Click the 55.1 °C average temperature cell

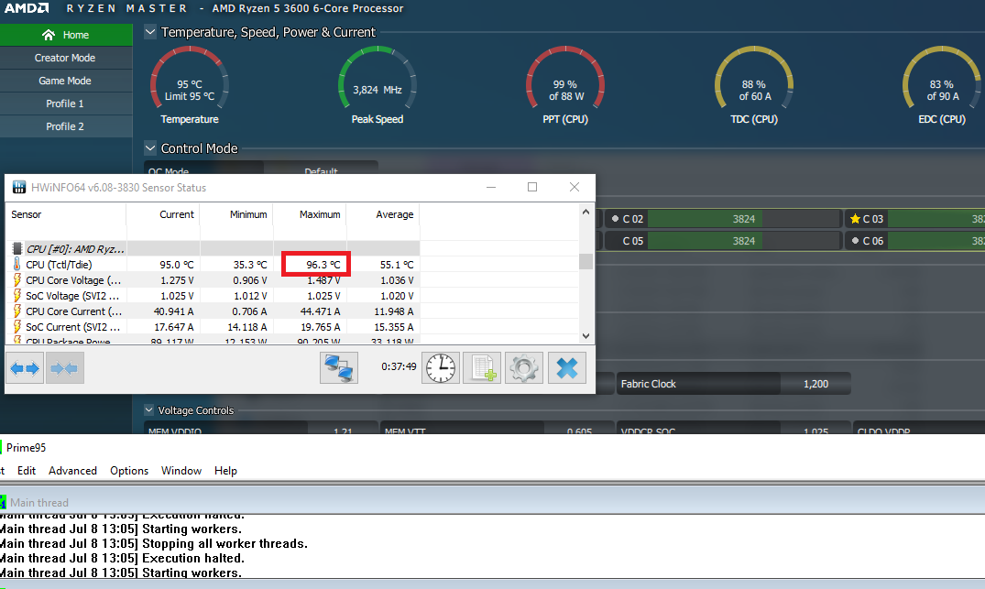click(x=397, y=265)
